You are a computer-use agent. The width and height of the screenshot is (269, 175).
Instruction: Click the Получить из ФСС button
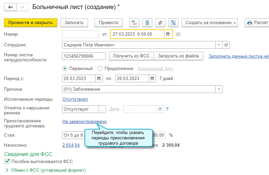tap(131, 56)
